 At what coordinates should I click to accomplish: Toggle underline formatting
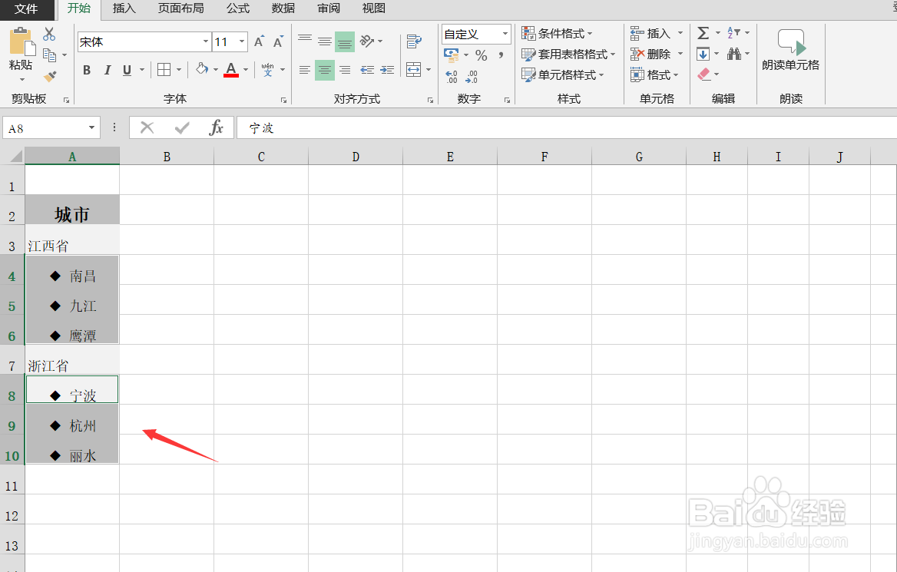coord(127,70)
